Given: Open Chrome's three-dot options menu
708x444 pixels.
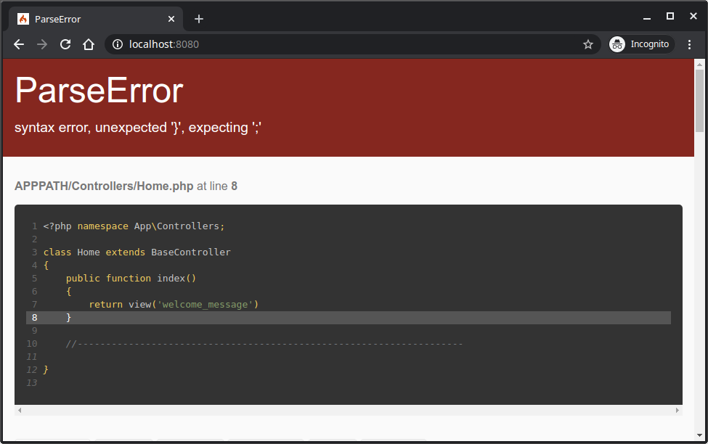Looking at the screenshot, I should coord(689,44).
